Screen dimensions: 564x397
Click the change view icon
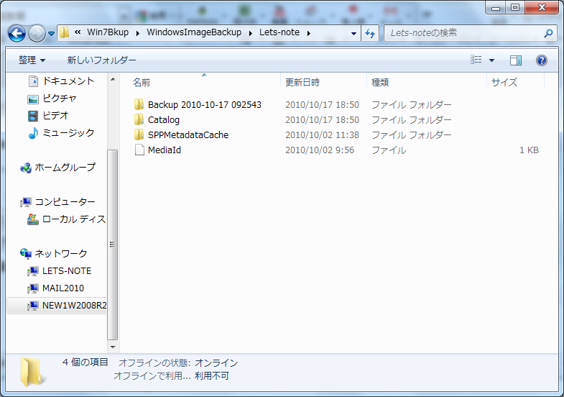[476, 60]
